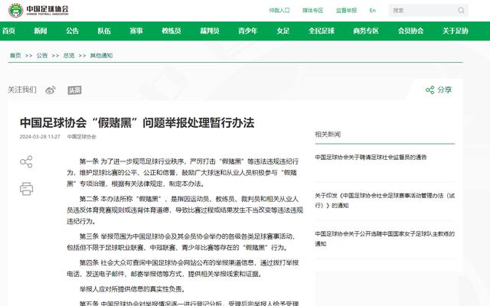Select the 裁判员 navigation item
This screenshot has height=306, width=490.
coord(210,31)
